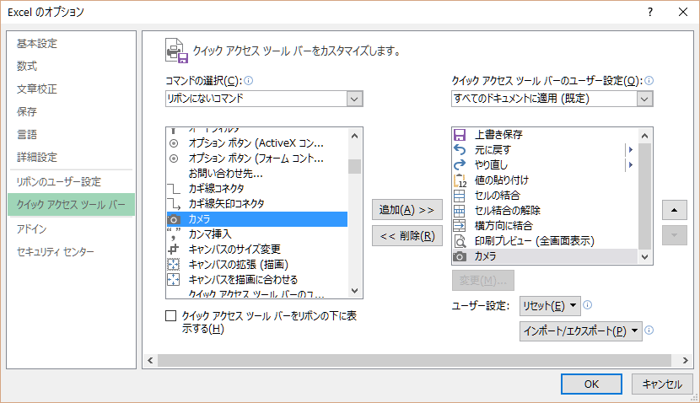Click the horizontal scrollbar right arrow
The image size is (700, 403).
685,361
